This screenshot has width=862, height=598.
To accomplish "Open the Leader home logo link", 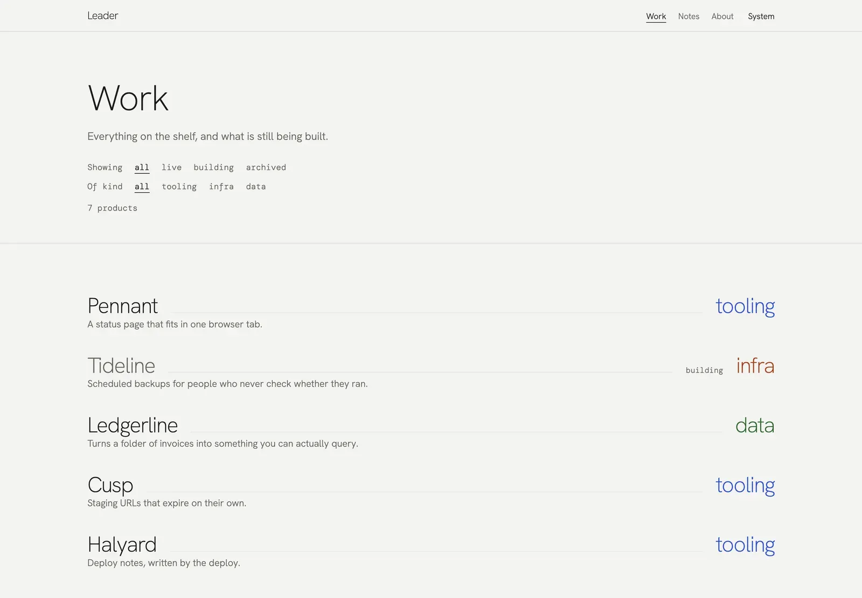I will [x=102, y=16].
